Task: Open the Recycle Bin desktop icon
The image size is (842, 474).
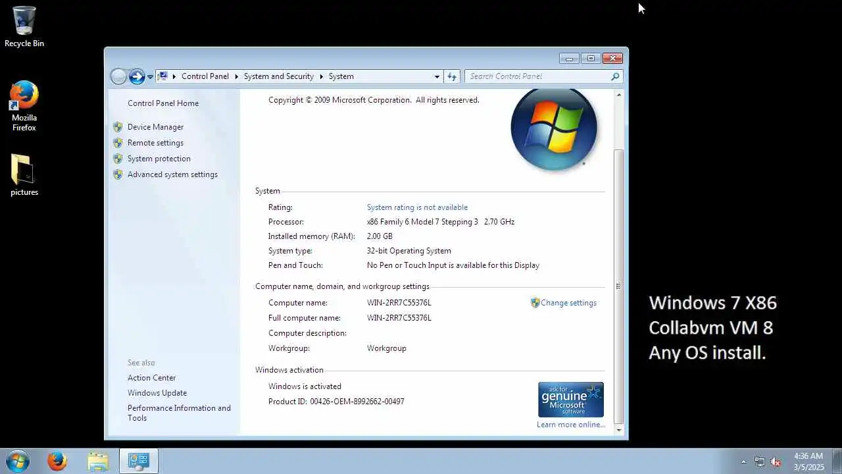Action: [x=24, y=26]
